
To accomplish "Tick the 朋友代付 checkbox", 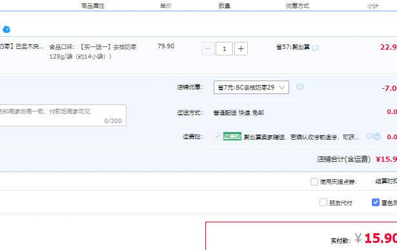I will [323, 202].
